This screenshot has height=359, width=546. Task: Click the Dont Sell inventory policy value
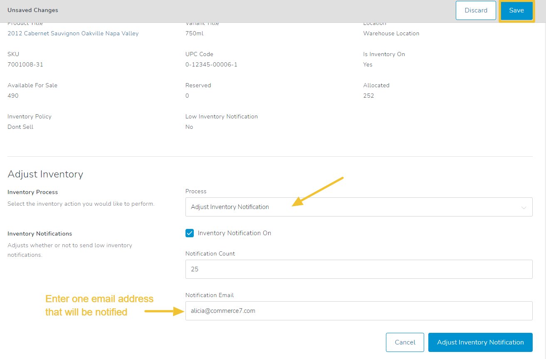(x=20, y=127)
